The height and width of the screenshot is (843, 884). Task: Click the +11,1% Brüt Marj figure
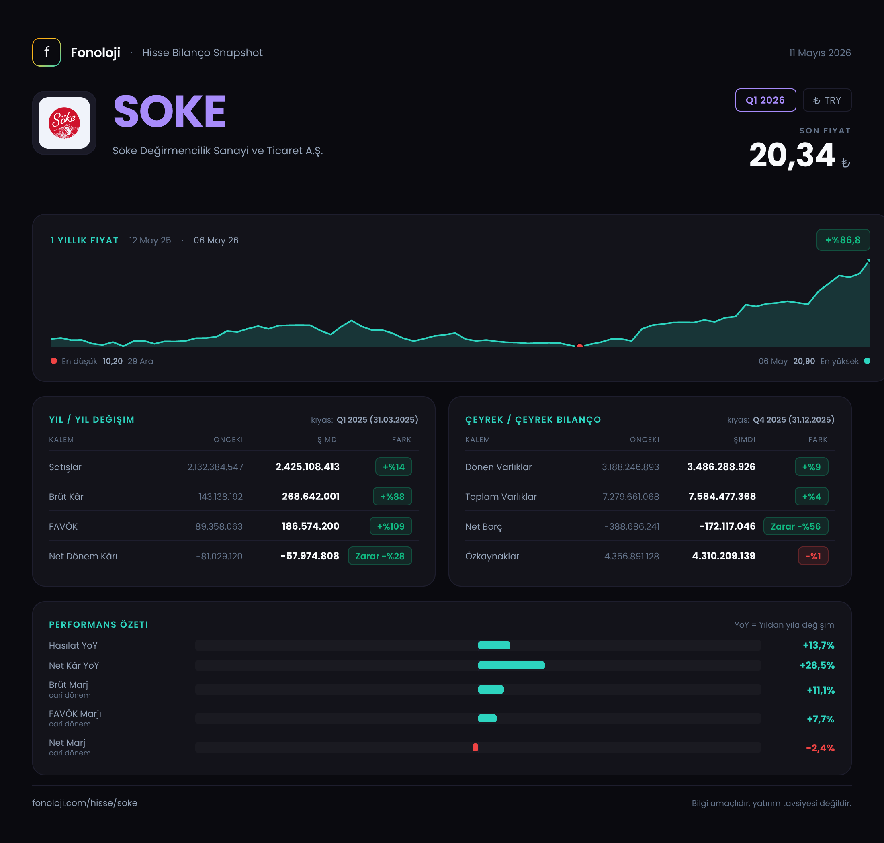coord(820,690)
